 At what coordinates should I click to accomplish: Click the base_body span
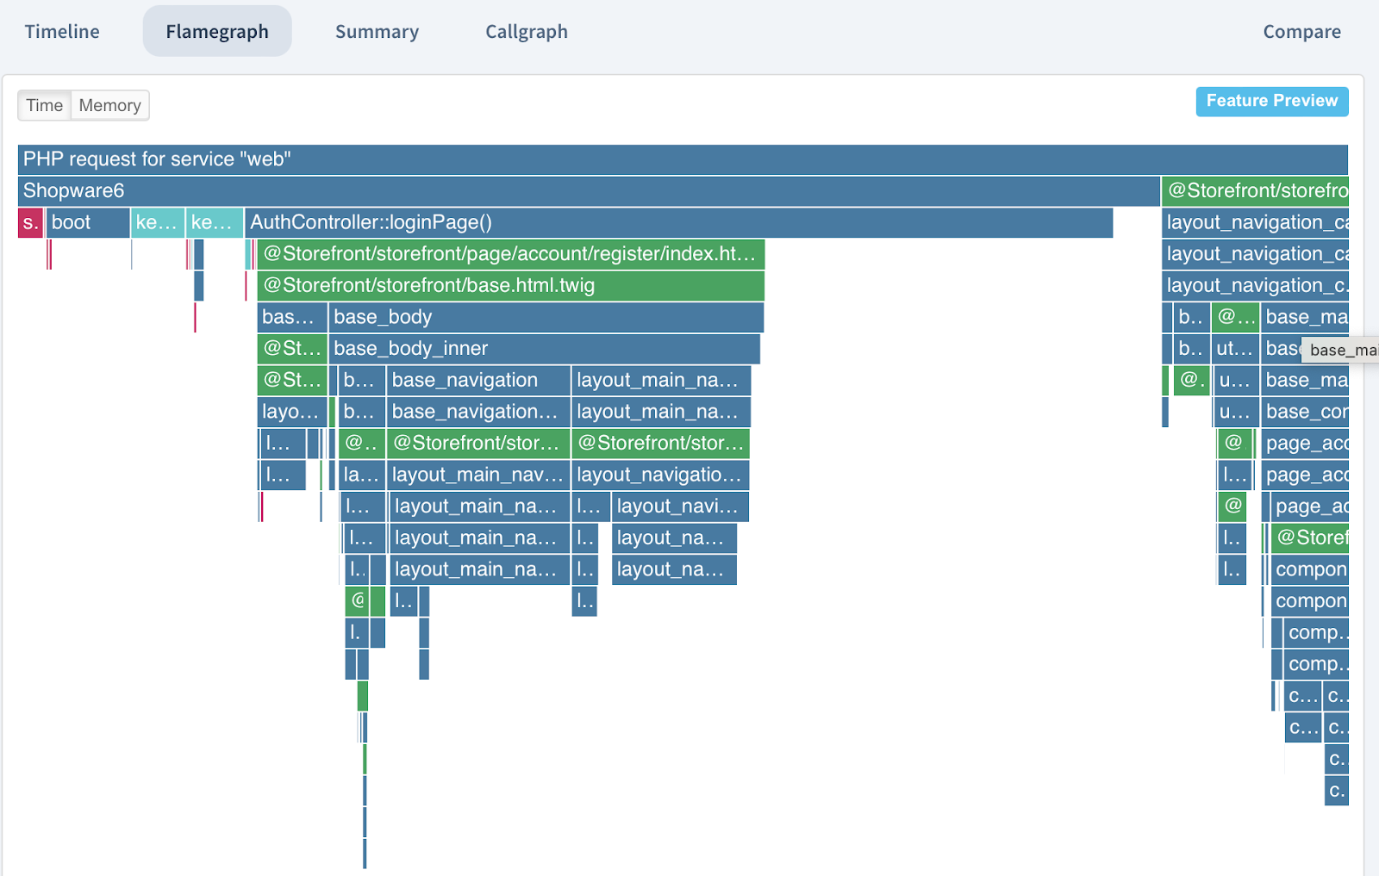[546, 317]
